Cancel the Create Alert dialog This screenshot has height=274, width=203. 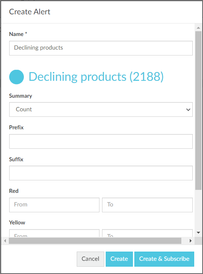click(90, 259)
